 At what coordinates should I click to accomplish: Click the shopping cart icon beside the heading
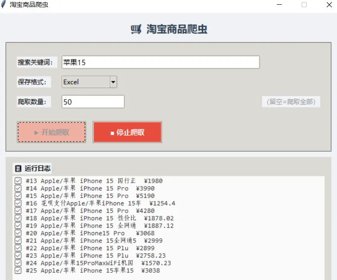pos(136,29)
